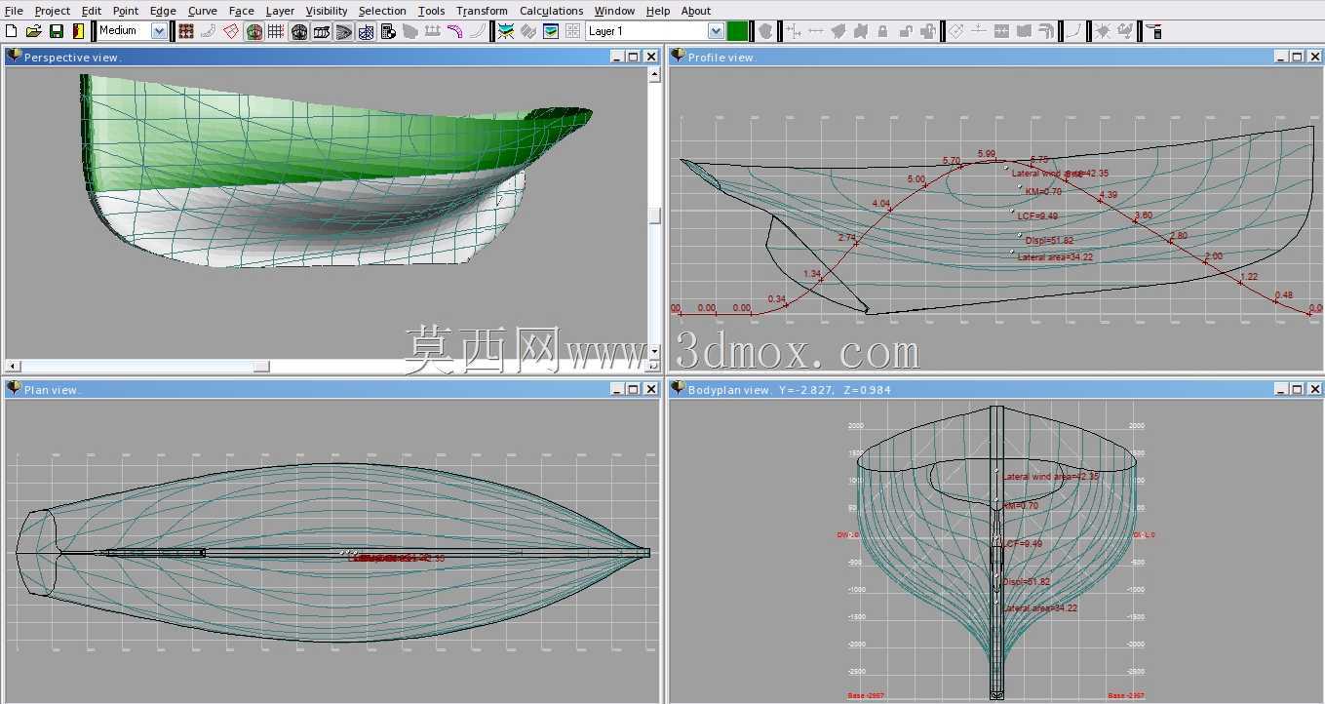The image size is (1325, 704).
Task: Open the Selection menu
Action: point(382,11)
